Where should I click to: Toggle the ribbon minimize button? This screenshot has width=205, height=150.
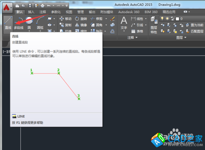185,12
